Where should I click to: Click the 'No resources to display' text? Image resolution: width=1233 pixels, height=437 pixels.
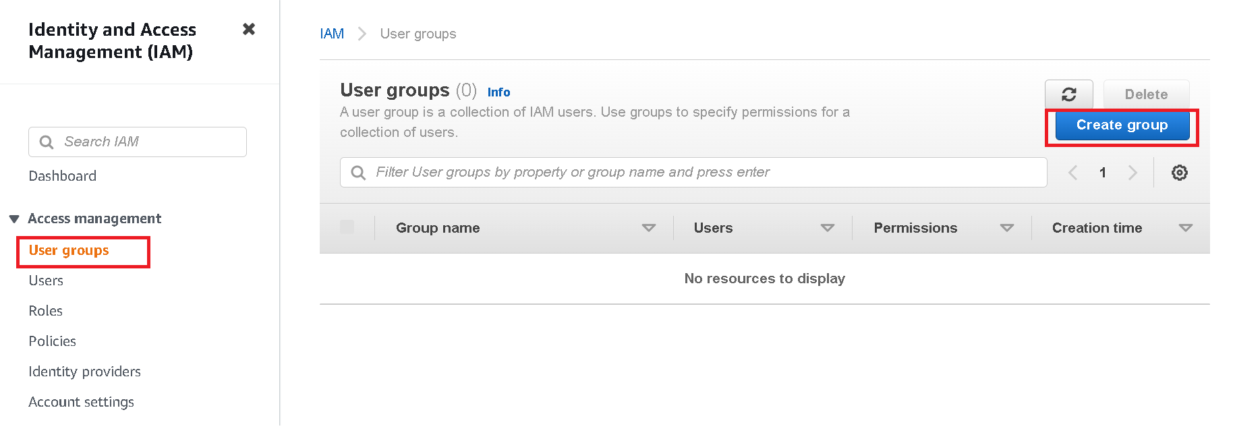pyautogui.click(x=764, y=279)
